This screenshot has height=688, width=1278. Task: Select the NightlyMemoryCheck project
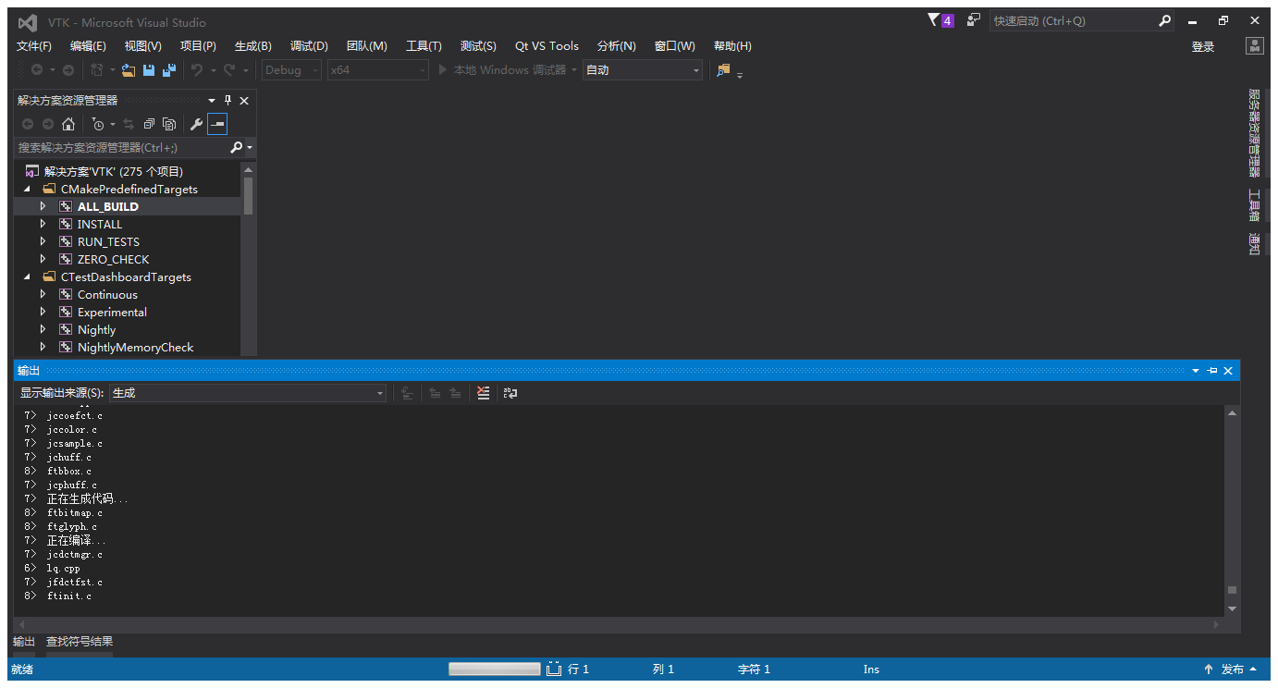(x=135, y=347)
